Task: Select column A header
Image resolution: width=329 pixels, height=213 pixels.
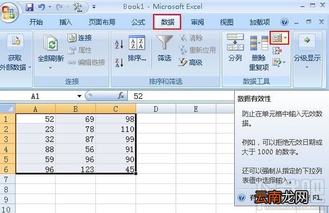Action: pyautogui.click(x=35, y=109)
